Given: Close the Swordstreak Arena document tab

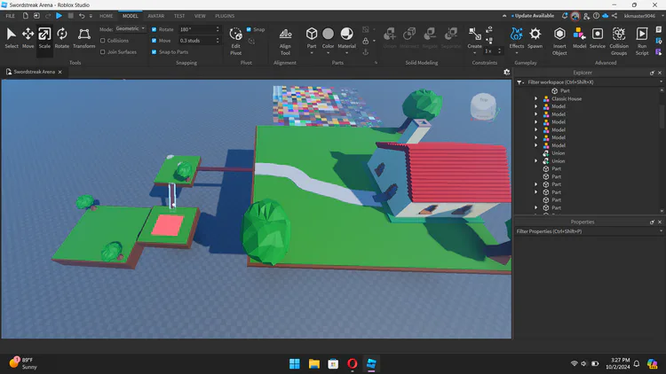Looking at the screenshot, I should pyautogui.click(x=59, y=72).
